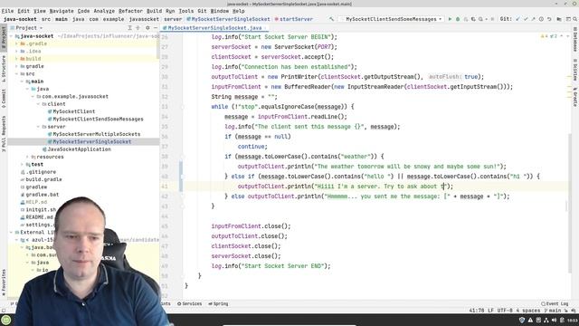Expand the .gradle folder
579x326 pixels.
click(x=16, y=43)
